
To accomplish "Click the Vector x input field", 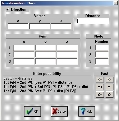I will [x=18, y=26].
